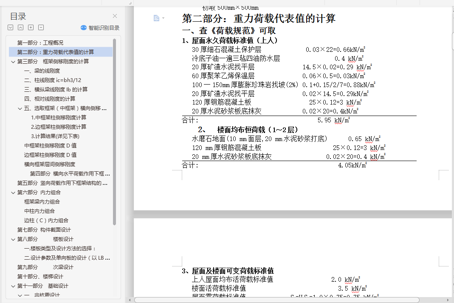Click heading 3、屋面及楼面可变荷载标准值
The image size is (454, 303).
pyautogui.click(x=228, y=271)
